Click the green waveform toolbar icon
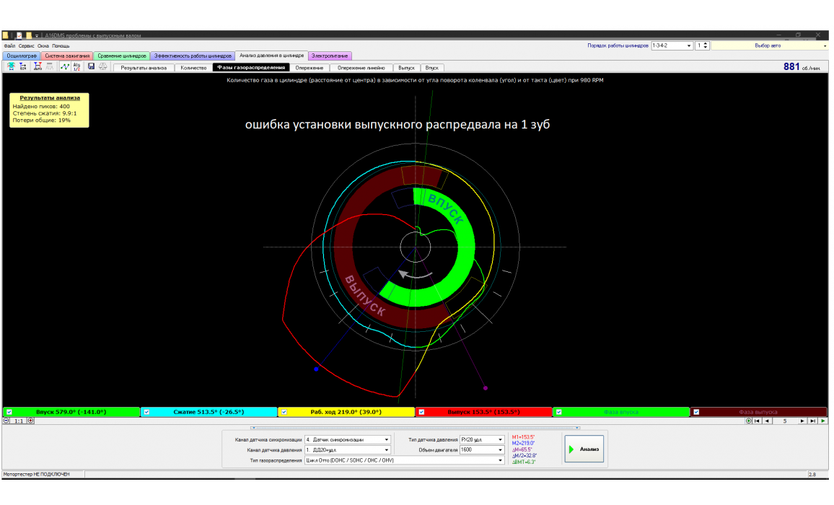Screen dimensions: 834x505 pyautogui.click(x=64, y=66)
